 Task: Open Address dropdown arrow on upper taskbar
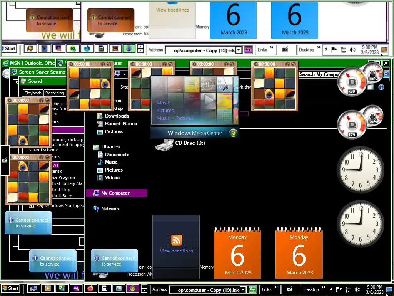239,50
